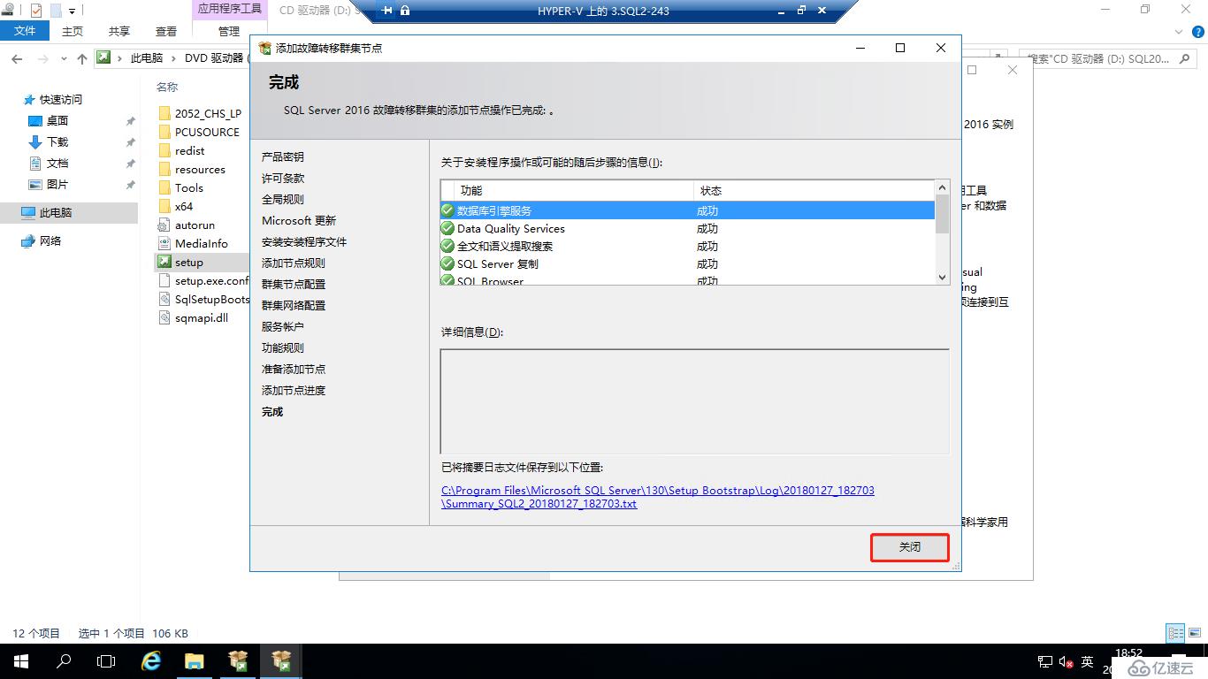
Task: Switch to the 共享 ribbon tab
Action: [x=119, y=31]
